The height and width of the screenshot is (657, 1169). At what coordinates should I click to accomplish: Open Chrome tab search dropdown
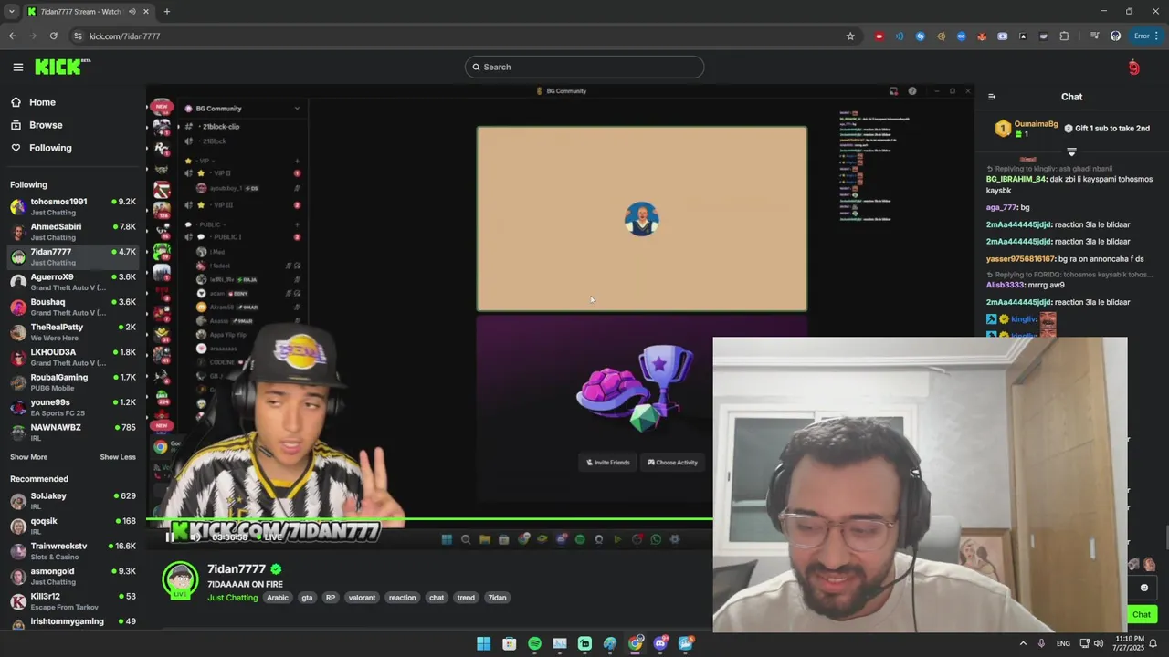11,12
